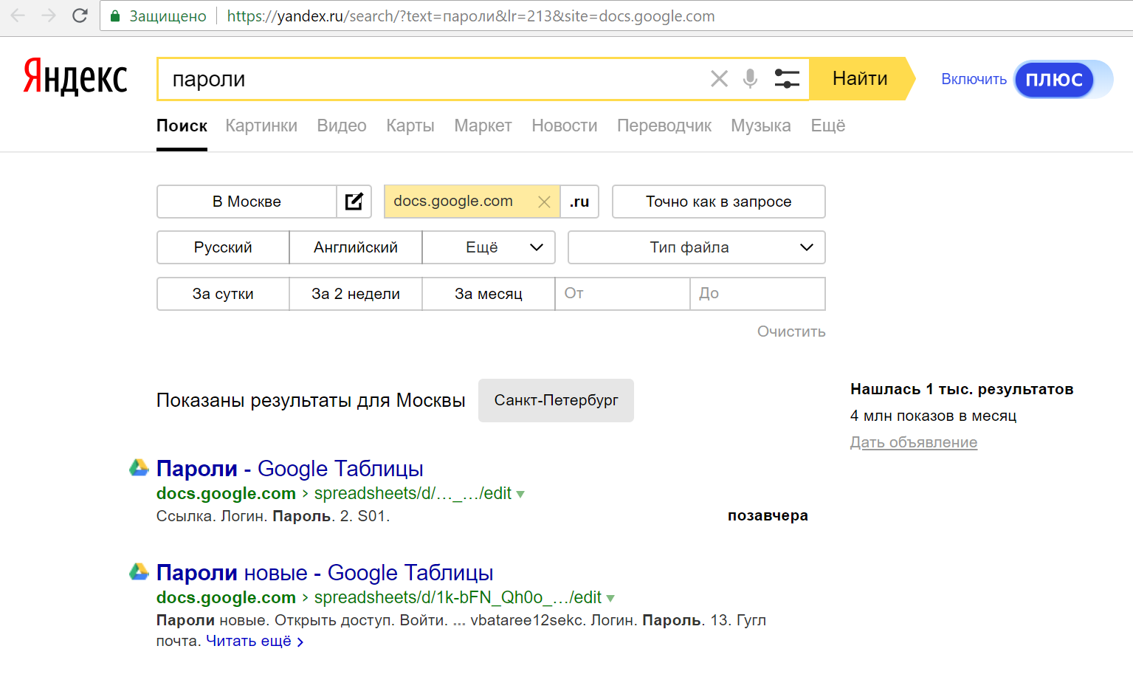Expand the Тип файла dropdown
Image resolution: width=1133 pixels, height=677 pixels.
(696, 247)
